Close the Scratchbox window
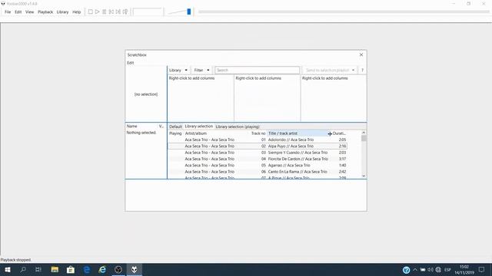The height and width of the screenshot is (276, 492). tap(361, 54)
